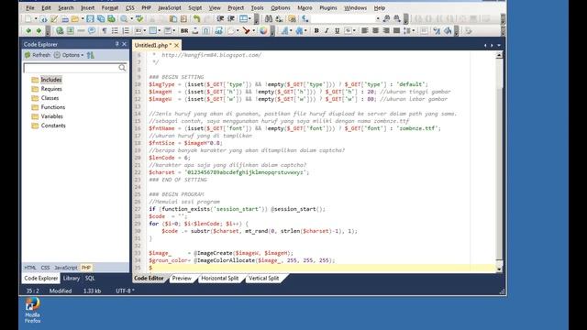Viewport: 587px width, 330px height.
Task: Click the Justify text icon
Action: 396,30
